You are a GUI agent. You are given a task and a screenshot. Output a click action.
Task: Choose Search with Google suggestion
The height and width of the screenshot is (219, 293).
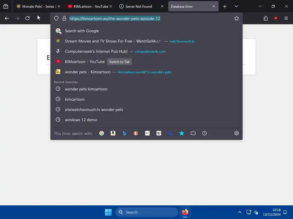click(146, 31)
